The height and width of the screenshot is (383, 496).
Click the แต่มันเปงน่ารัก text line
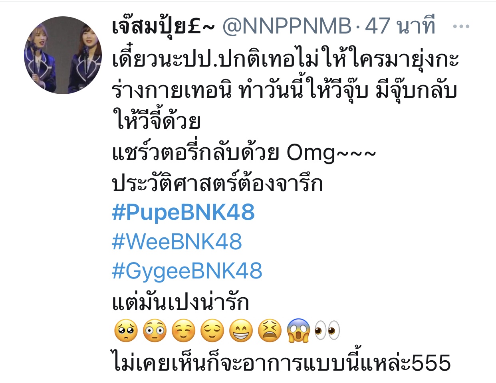pos(181,301)
